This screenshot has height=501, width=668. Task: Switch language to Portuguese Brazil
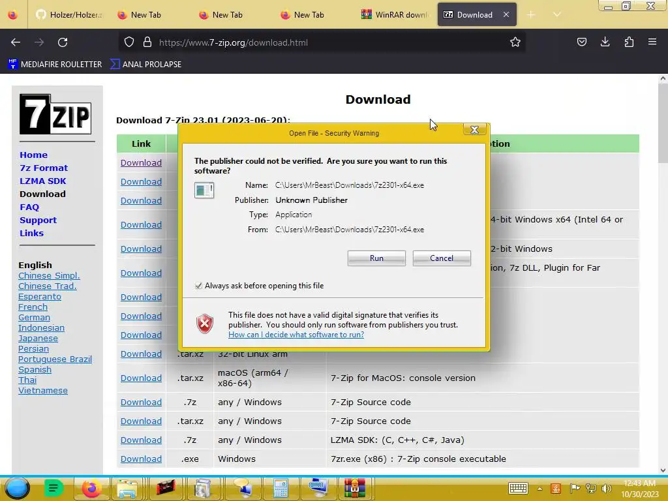tap(55, 359)
